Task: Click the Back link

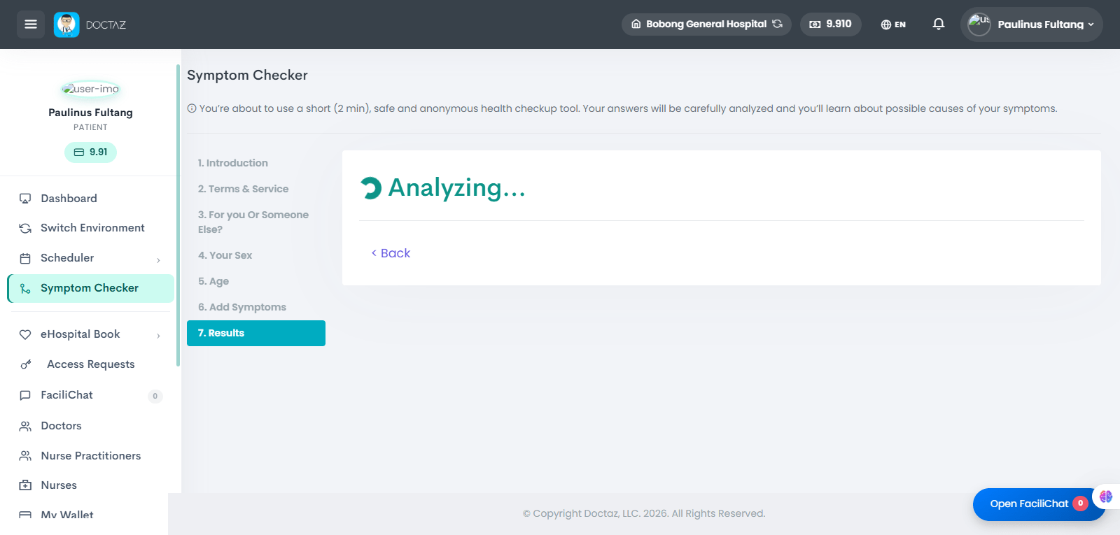Action: pos(391,253)
